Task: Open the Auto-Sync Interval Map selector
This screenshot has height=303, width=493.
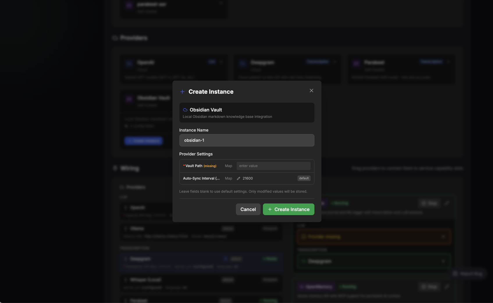Action: (x=228, y=178)
